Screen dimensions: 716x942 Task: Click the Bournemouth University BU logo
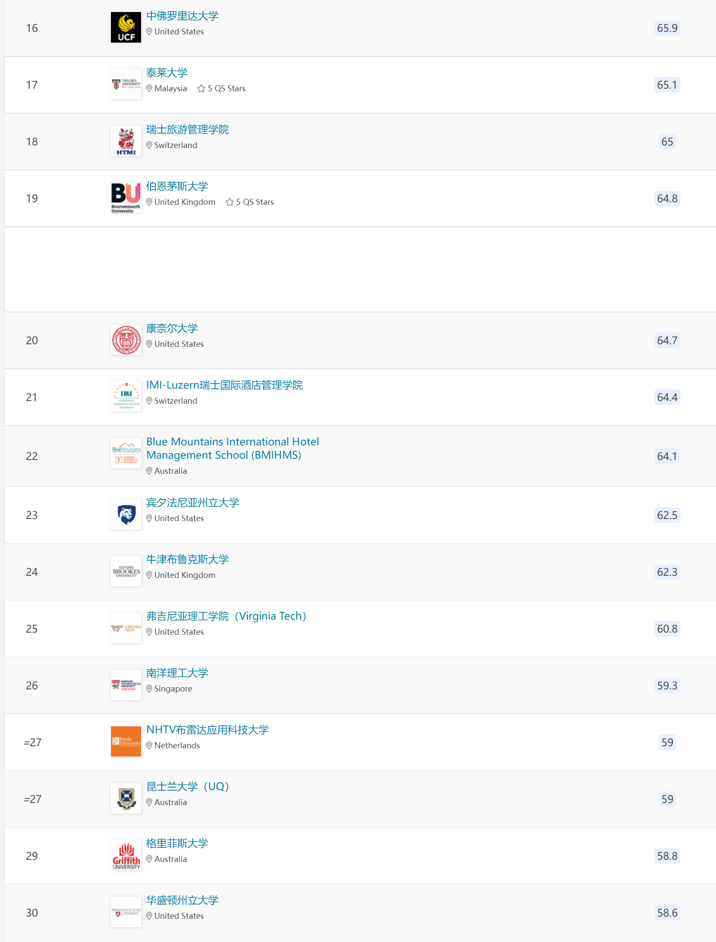pos(126,198)
